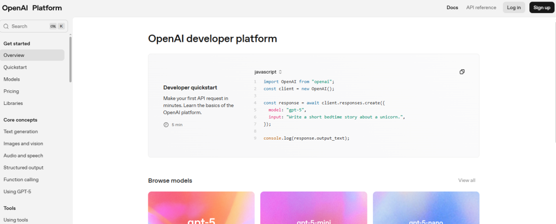Select Overview in the sidebar

point(32,55)
